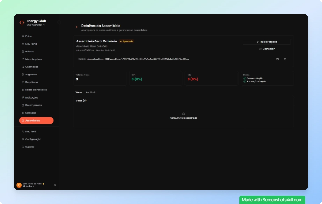Click the Recompensas gift icon
Viewport: 322px width, 204px height.
coord(23,105)
